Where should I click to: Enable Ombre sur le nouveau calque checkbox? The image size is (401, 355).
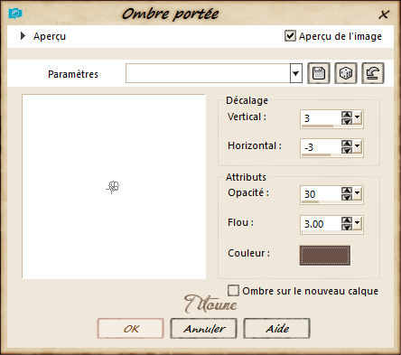click(x=233, y=291)
